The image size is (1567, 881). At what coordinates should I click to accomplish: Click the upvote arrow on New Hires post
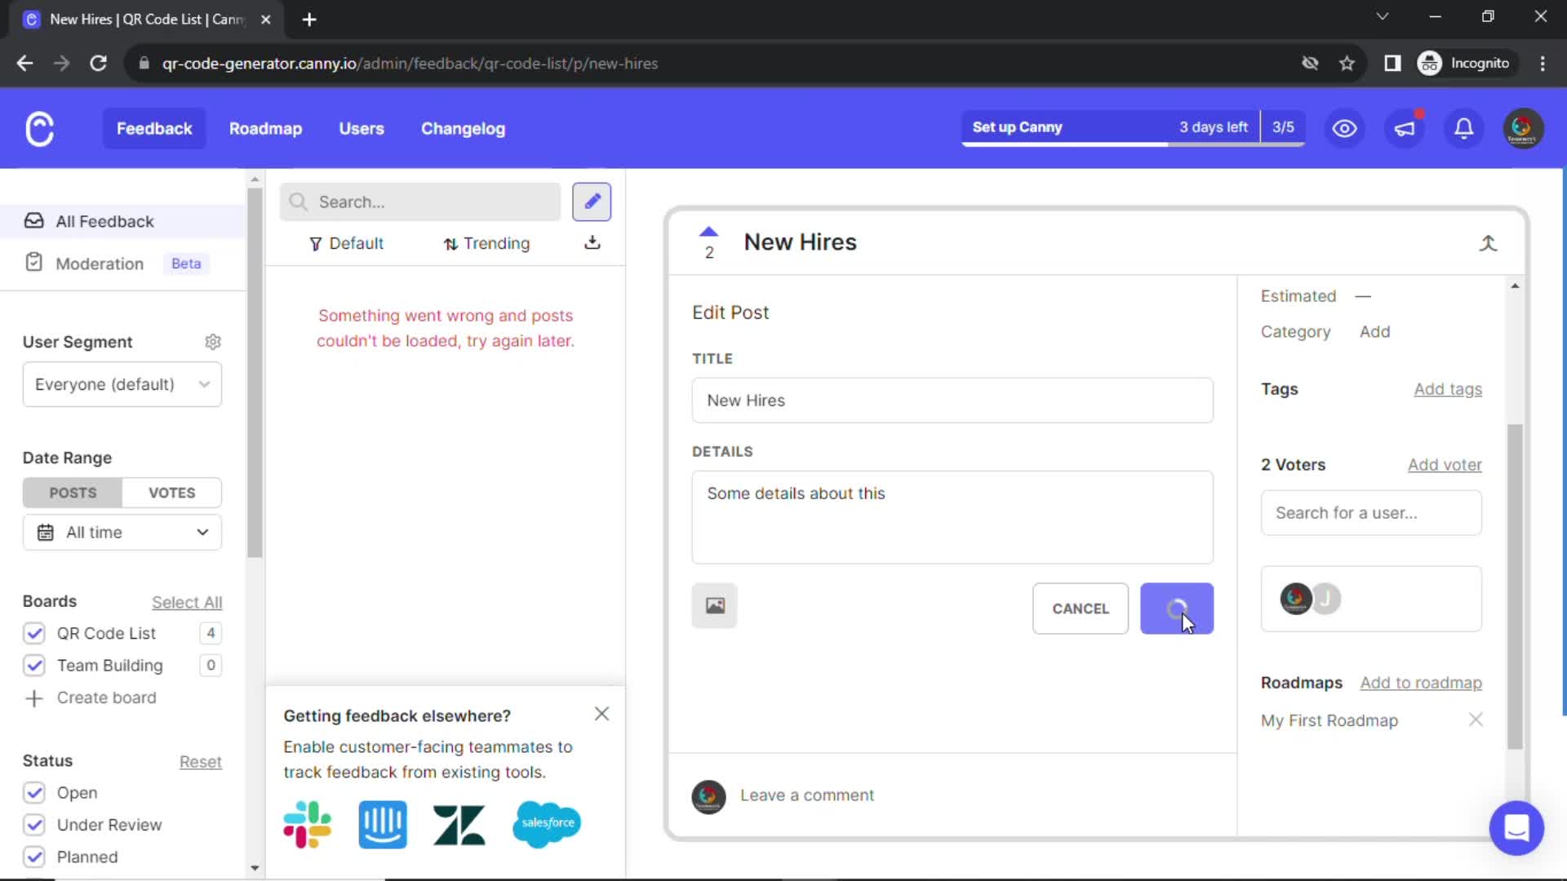click(x=709, y=232)
